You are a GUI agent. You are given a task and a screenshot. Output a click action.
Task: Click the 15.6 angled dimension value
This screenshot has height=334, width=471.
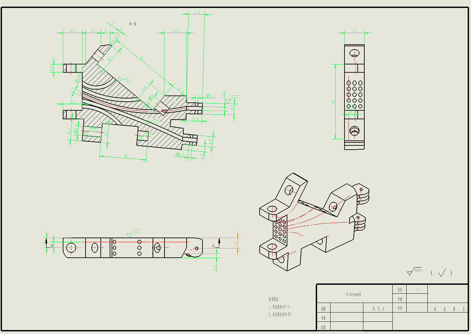[x=143, y=89]
